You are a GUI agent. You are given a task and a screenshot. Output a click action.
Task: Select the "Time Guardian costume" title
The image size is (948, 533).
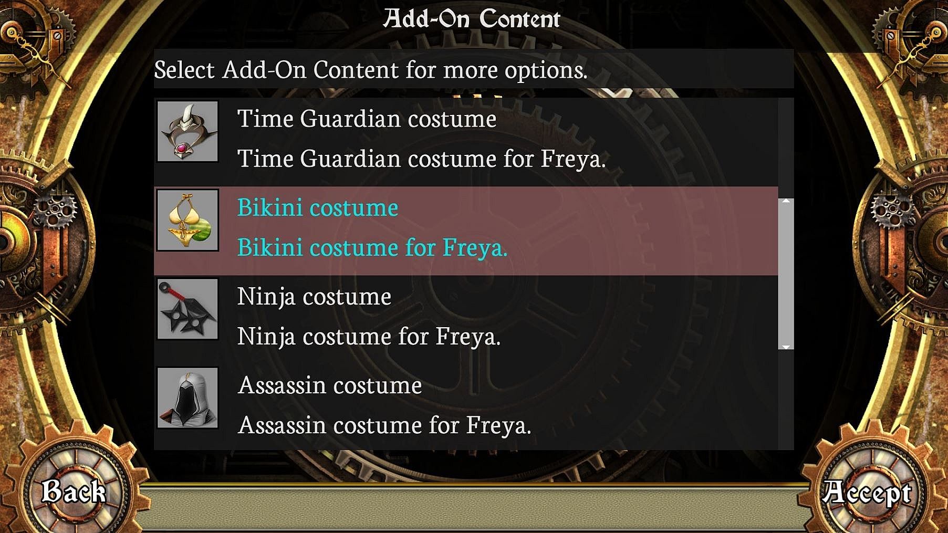pyautogui.click(x=367, y=119)
